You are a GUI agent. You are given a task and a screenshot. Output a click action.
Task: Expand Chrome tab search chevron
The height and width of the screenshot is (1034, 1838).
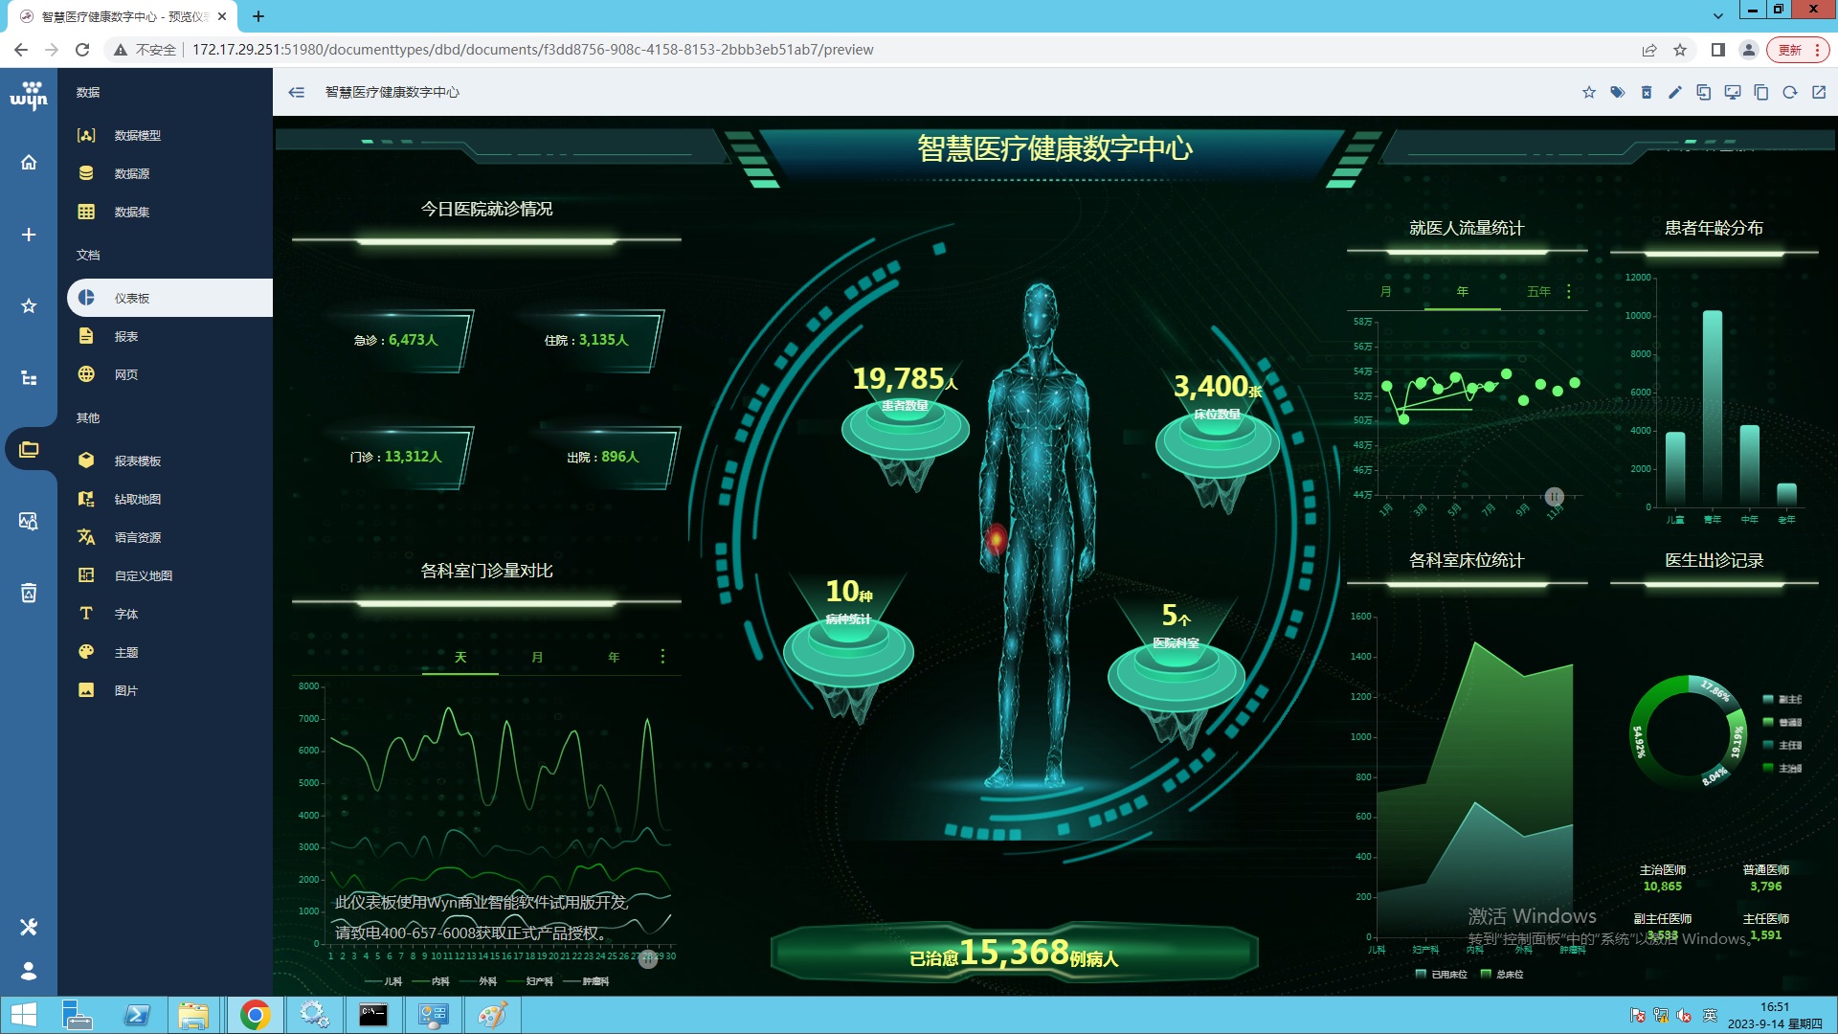1717,15
